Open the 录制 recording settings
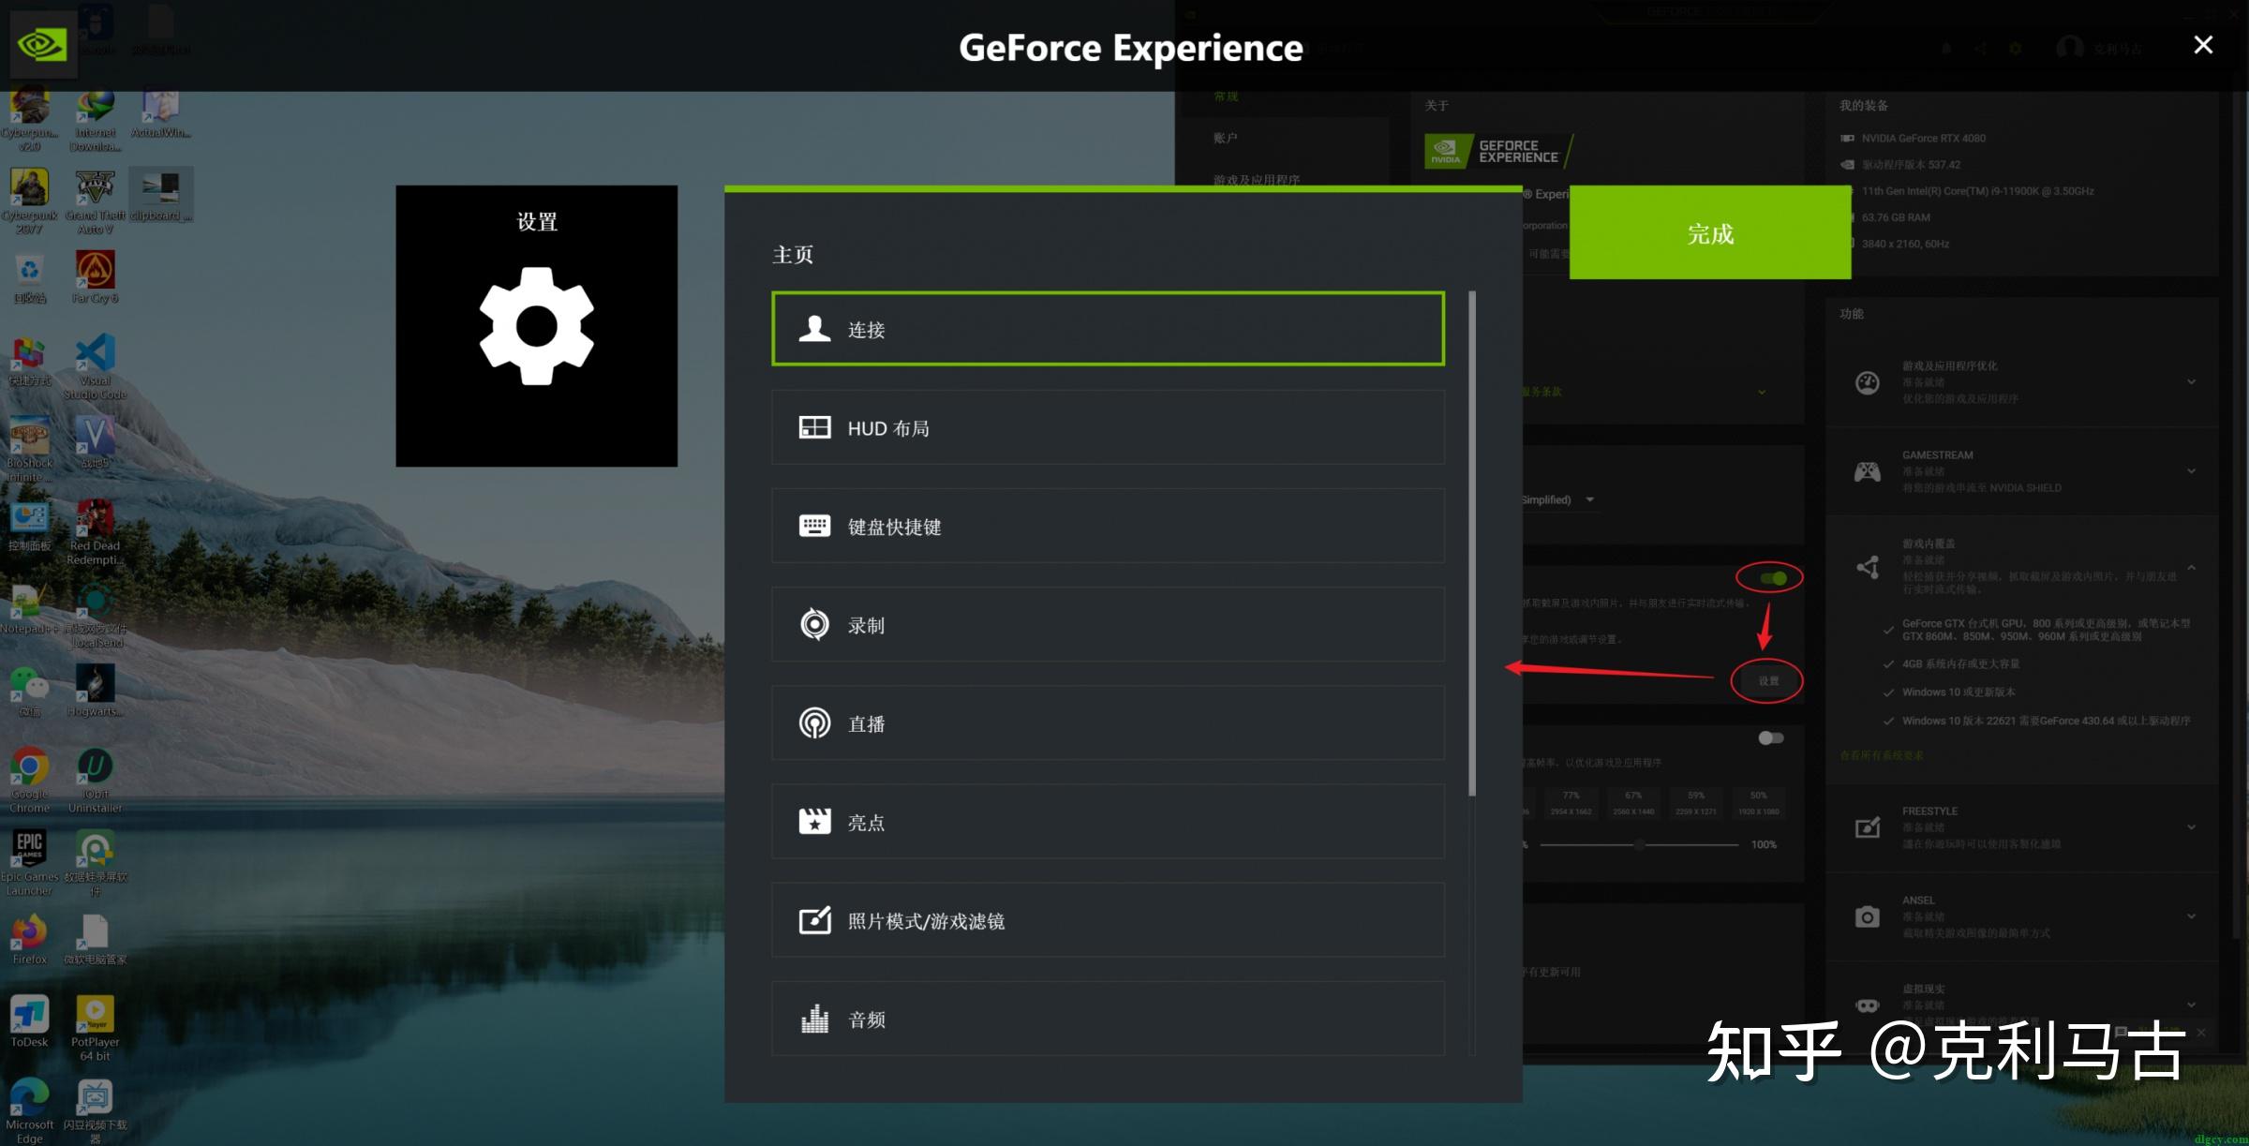 (1108, 624)
